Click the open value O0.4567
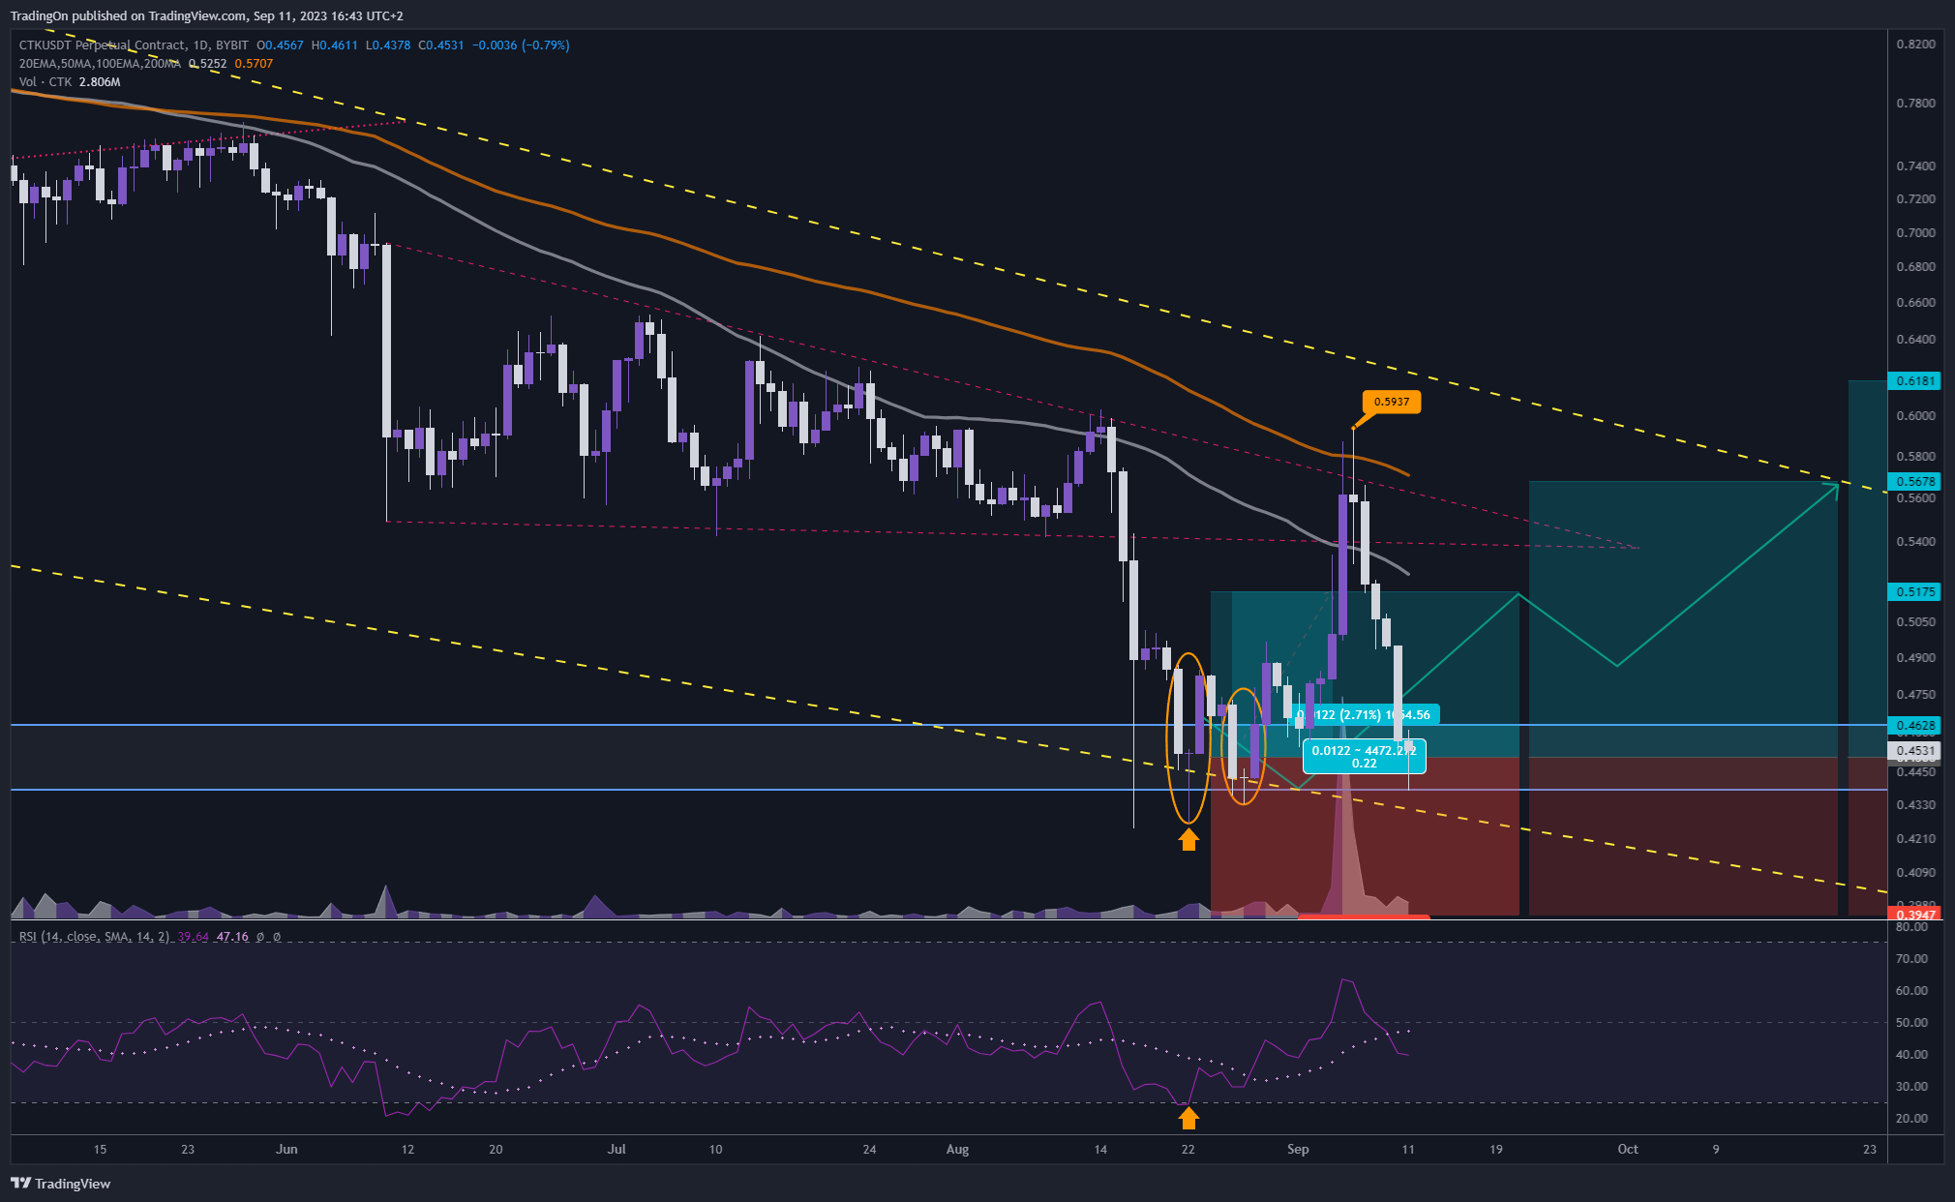Viewport: 1955px width, 1202px height. [280, 45]
